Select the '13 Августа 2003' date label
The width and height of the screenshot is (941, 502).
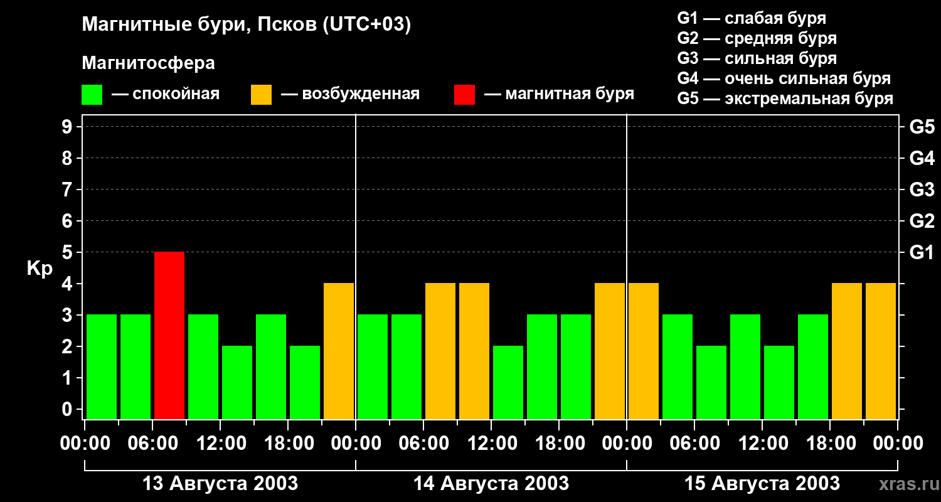point(220,484)
